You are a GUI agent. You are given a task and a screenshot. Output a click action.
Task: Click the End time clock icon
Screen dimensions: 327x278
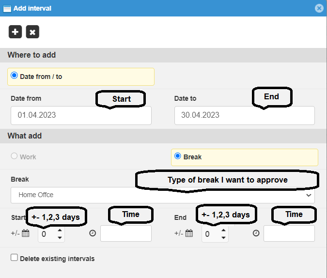click(x=256, y=233)
